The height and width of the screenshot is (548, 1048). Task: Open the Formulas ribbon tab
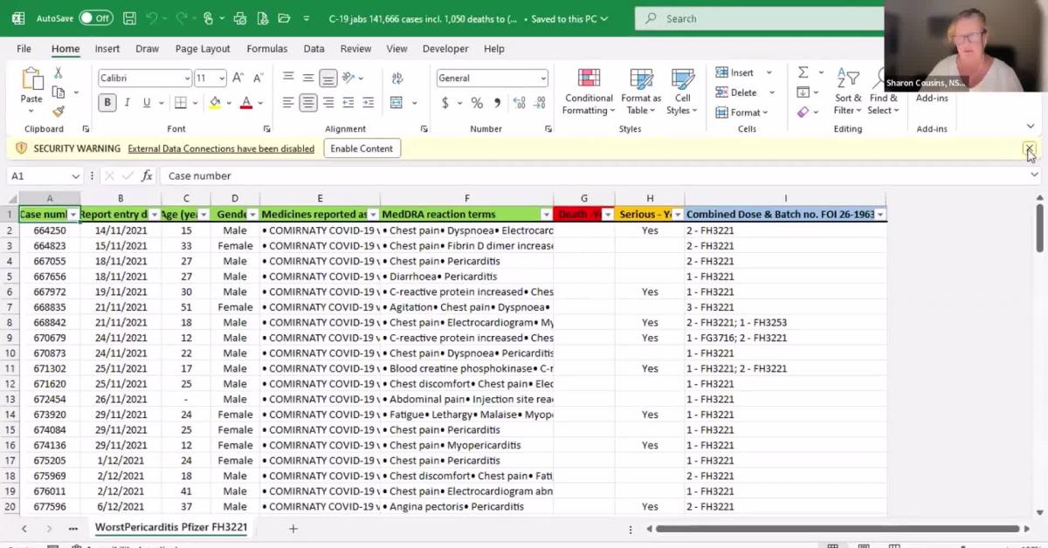tap(266, 49)
